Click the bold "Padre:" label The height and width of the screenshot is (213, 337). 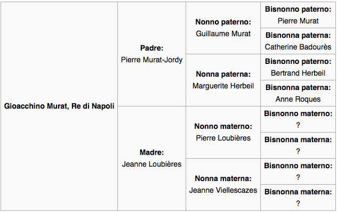click(152, 48)
